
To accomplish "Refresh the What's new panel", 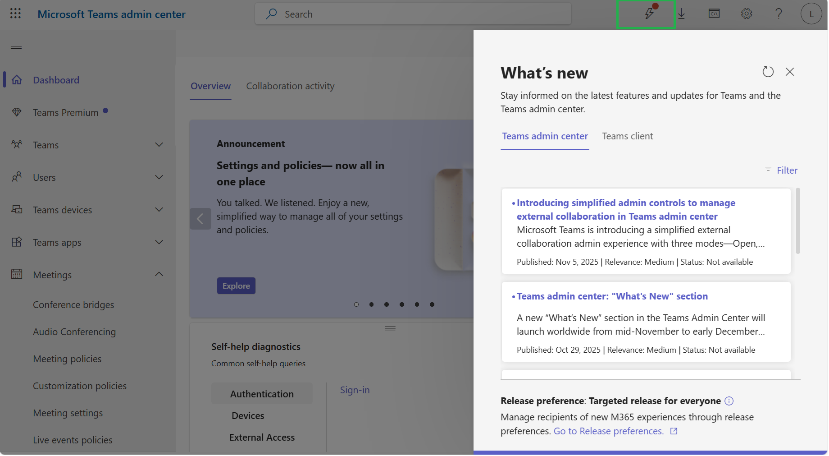I will [768, 72].
